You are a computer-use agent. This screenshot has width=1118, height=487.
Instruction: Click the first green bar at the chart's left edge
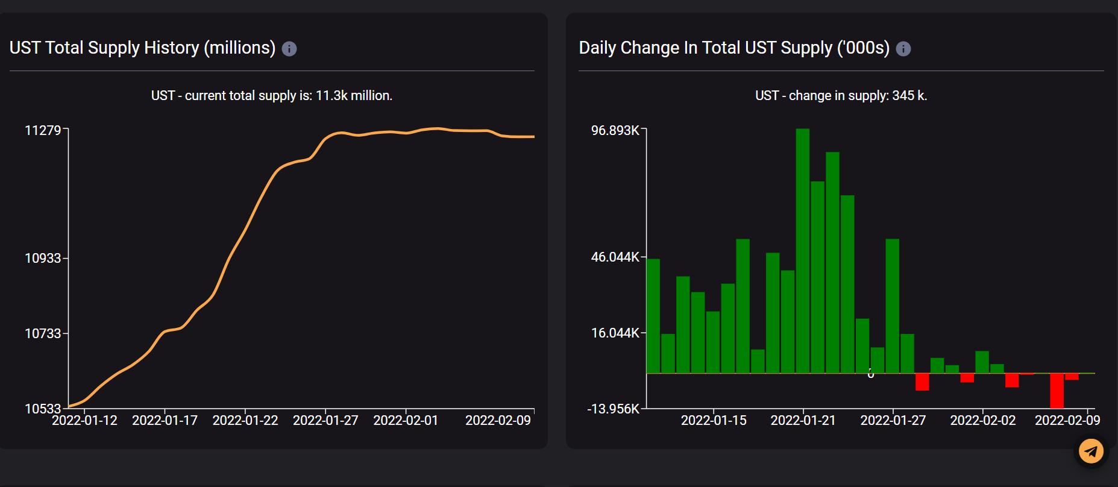point(653,316)
